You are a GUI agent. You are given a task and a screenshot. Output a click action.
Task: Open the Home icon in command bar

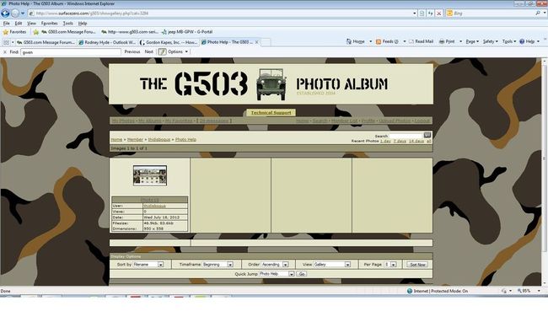(349, 41)
